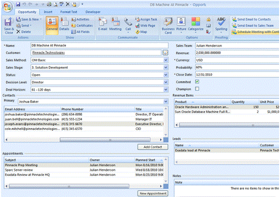280x197 pixels.
Task: Select the Sparc Server review appointment
Action: click(x=84, y=170)
